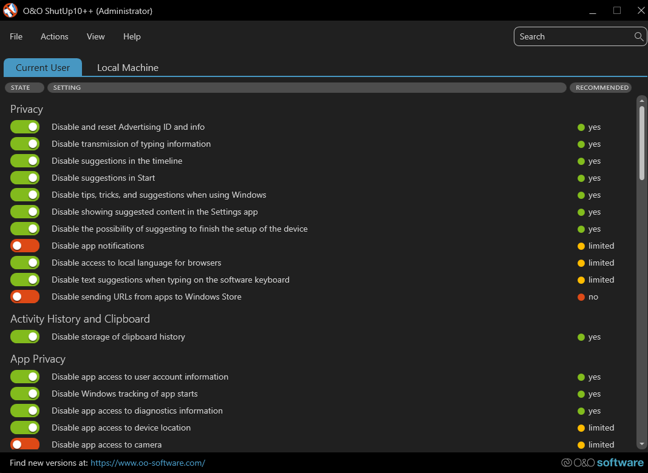Switch to the Local Machine tab

tap(128, 68)
